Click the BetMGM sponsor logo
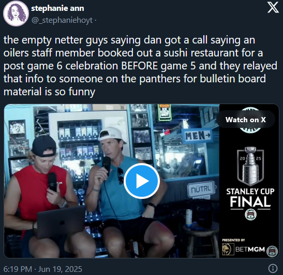This screenshot has height=275, width=283. (x=244, y=249)
